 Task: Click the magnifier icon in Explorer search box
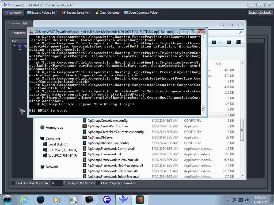click(x=241, y=32)
